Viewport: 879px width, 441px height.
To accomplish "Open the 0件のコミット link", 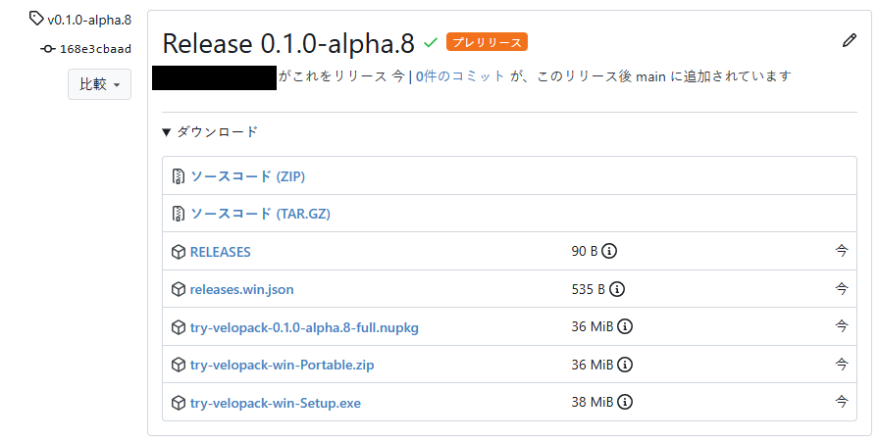I will (460, 76).
